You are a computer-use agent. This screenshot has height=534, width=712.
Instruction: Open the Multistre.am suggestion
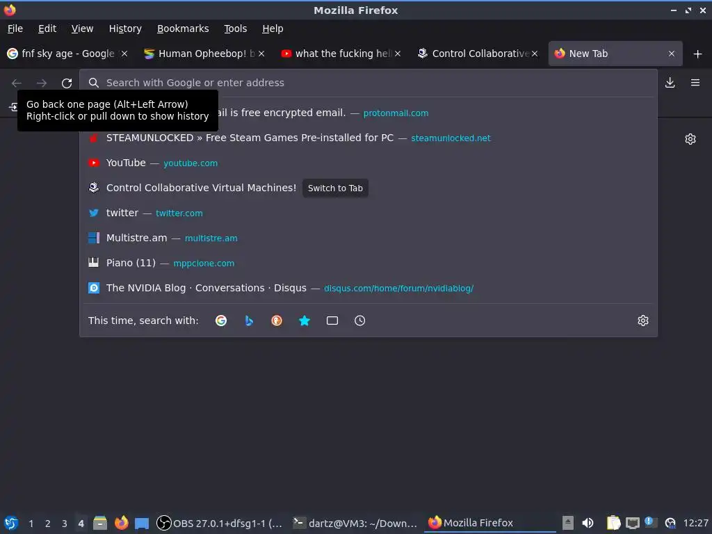(369, 238)
